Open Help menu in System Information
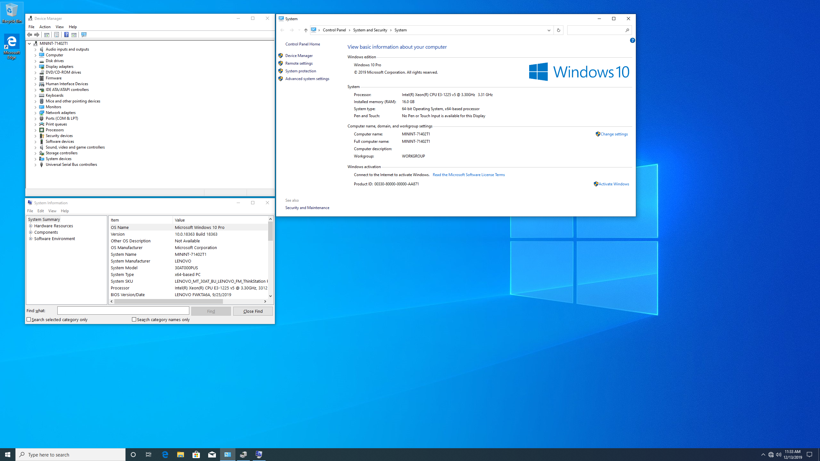Image resolution: width=820 pixels, height=461 pixels. coord(65,211)
